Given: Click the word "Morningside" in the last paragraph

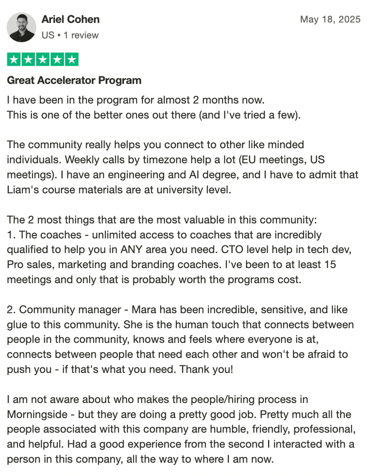Looking at the screenshot, I should [x=37, y=414].
